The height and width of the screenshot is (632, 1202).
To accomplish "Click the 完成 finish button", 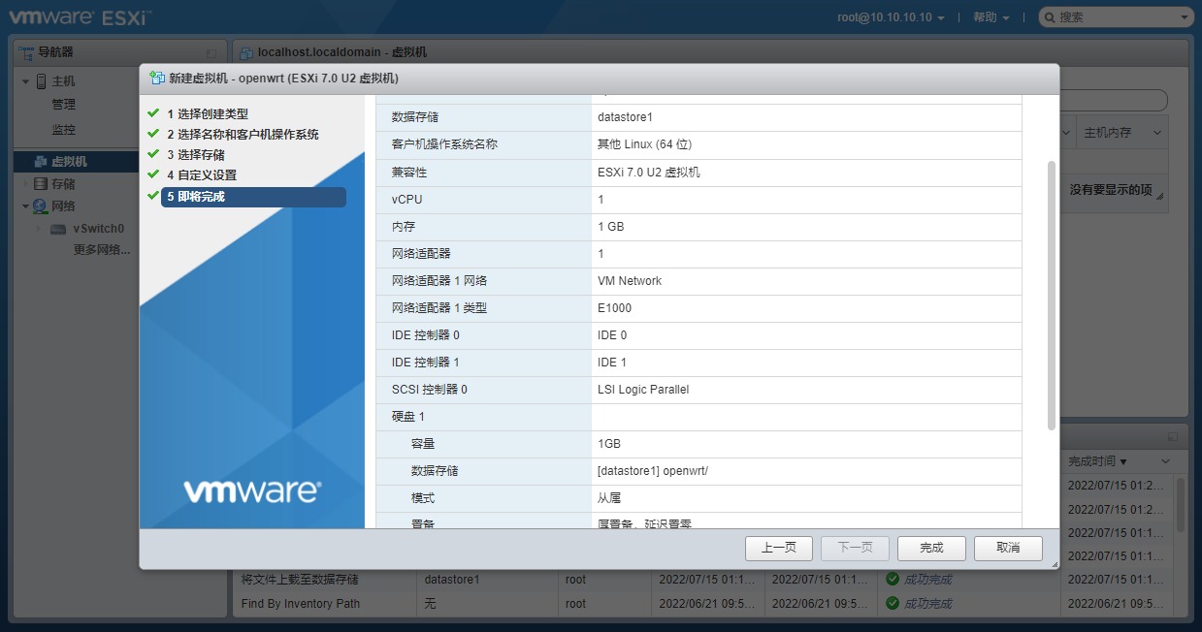I will coord(931,548).
